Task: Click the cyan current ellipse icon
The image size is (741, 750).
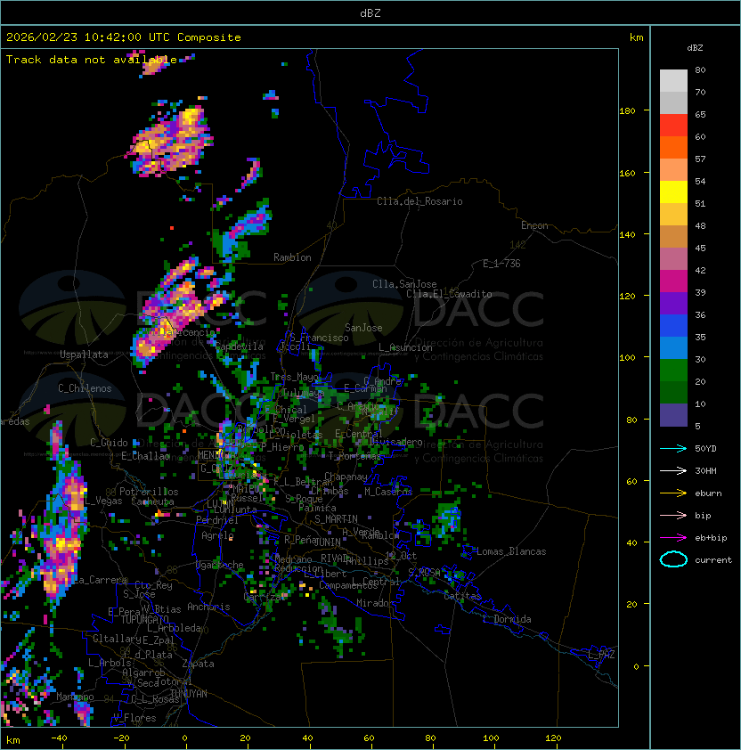Action: pos(673,559)
